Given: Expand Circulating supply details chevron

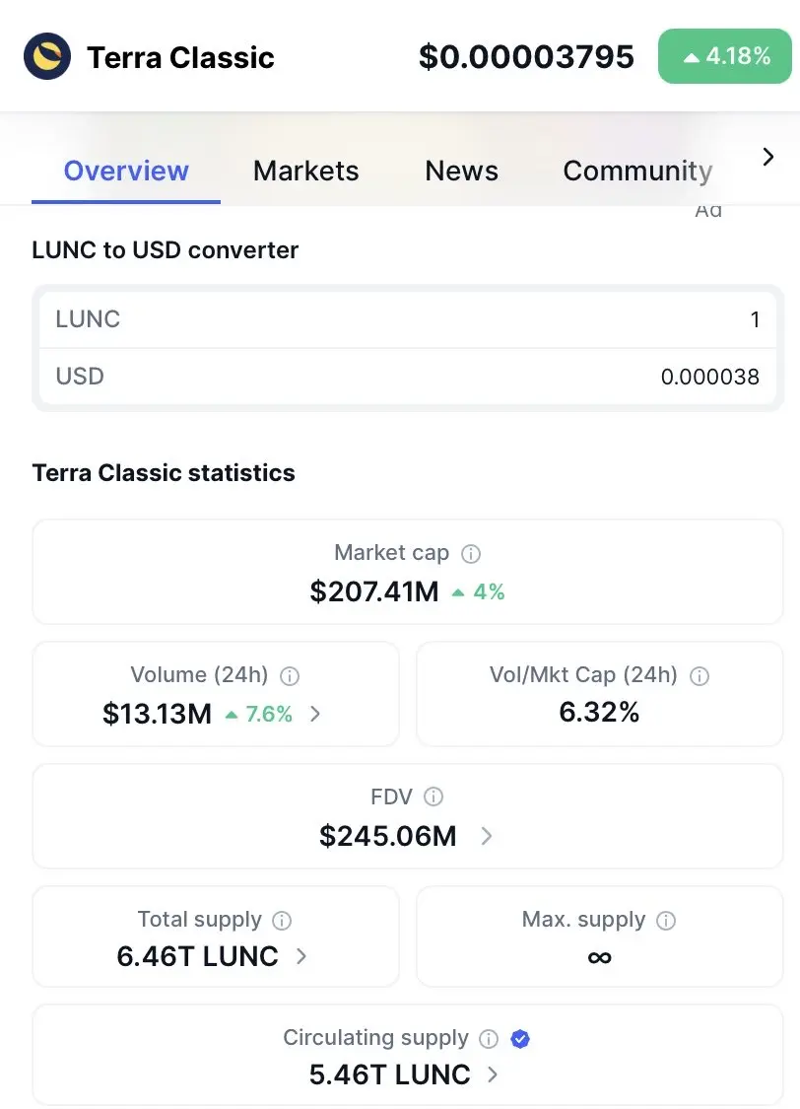Looking at the screenshot, I should 493,1074.
